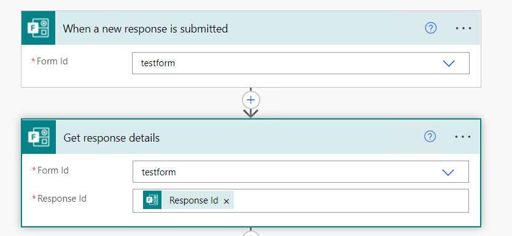
Task: Open help for the new response trigger
Action: [x=431, y=28]
